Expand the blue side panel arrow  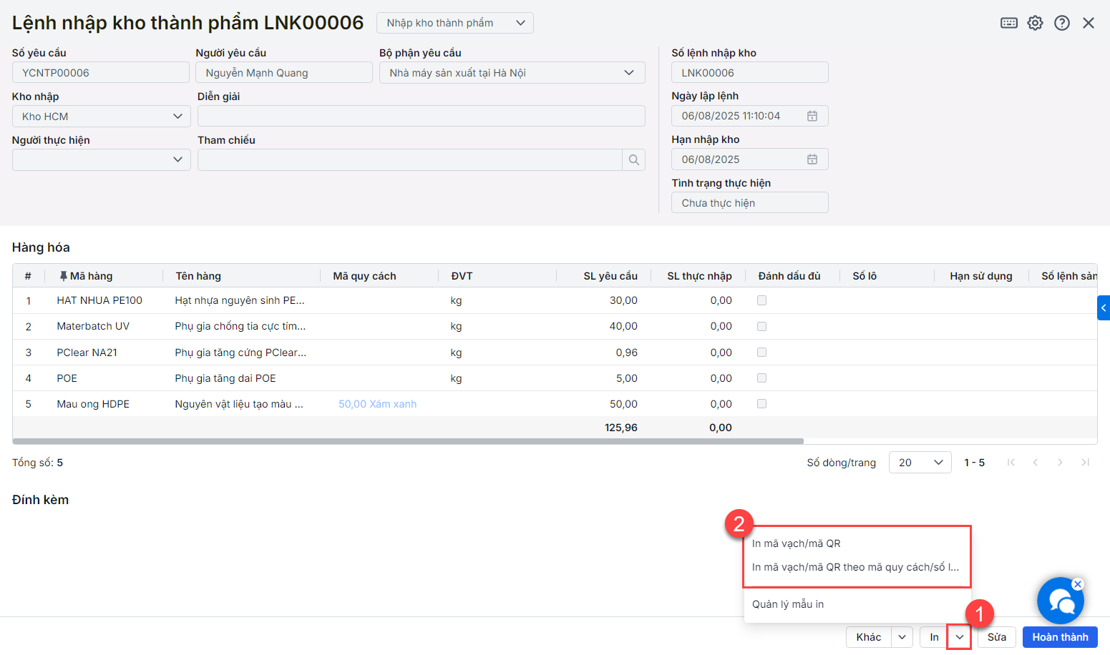(1104, 307)
